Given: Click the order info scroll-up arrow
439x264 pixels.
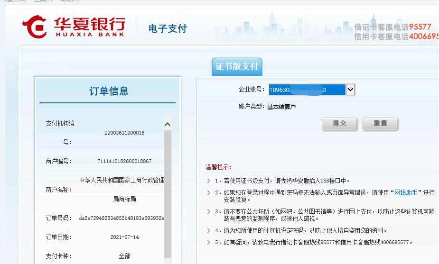Looking at the screenshot, I should pyautogui.click(x=168, y=125).
